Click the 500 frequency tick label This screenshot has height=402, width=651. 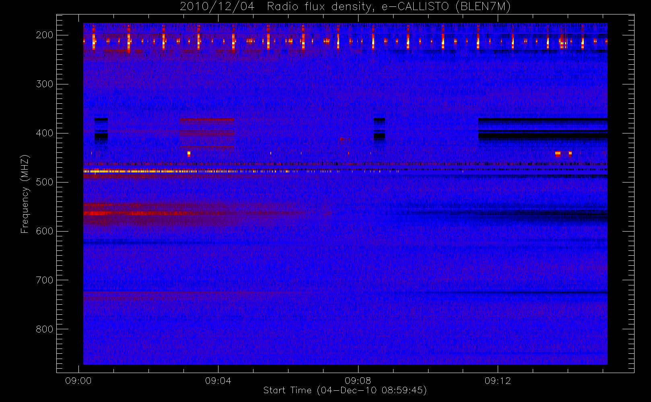44,182
